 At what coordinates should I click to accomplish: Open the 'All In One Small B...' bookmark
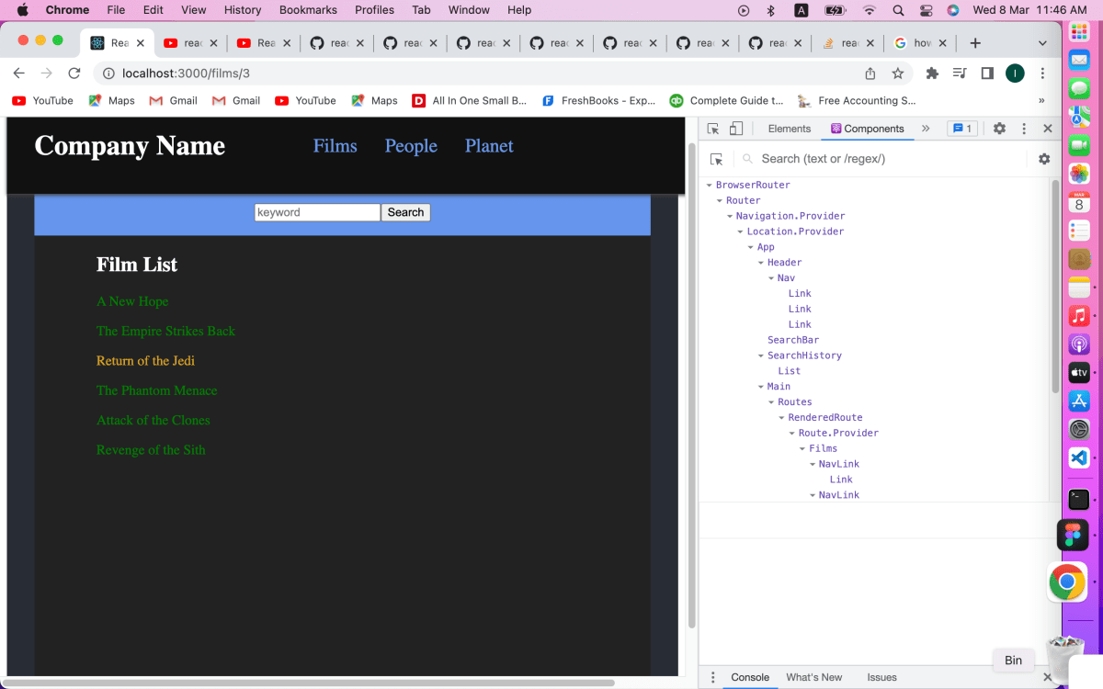(x=469, y=101)
